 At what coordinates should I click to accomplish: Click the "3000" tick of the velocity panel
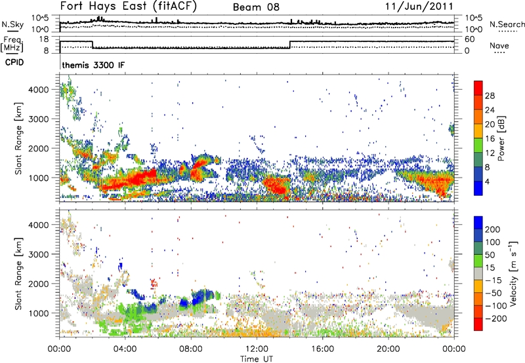pos(39,254)
